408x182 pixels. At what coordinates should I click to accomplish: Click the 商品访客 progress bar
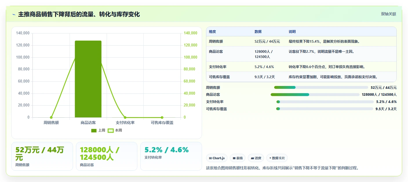click(315, 95)
